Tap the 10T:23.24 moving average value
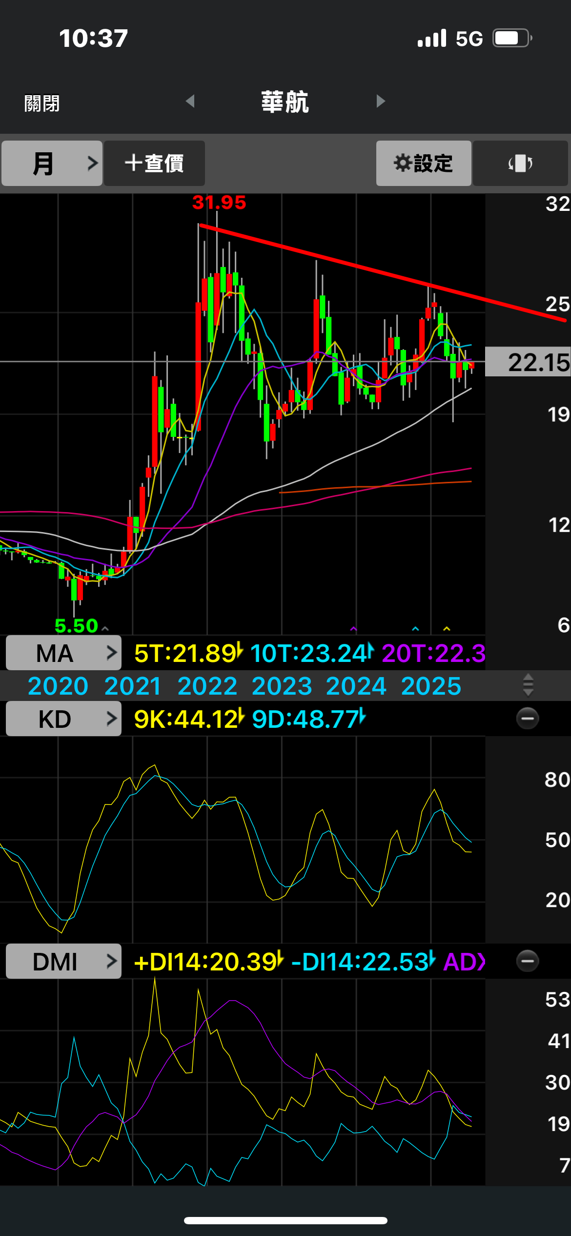The image size is (571, 1236). 312,653
